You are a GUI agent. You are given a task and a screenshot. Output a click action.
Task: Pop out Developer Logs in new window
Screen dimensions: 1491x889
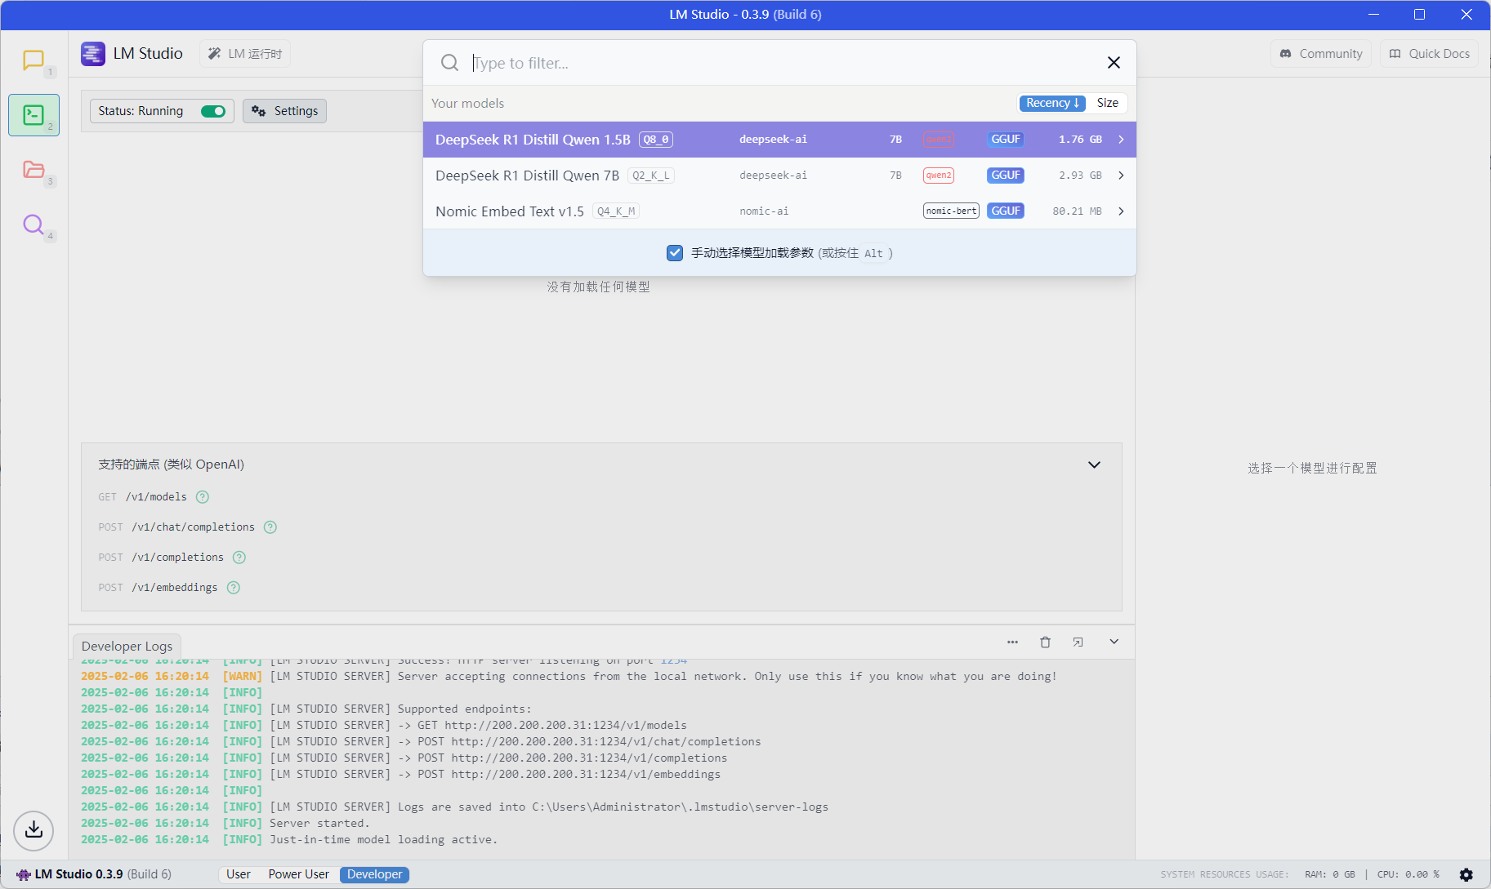(x=1078, y=642)
